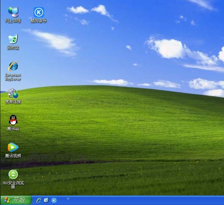Click the 腾讯视频 text label
224x205 pixels.
point(13,156)
